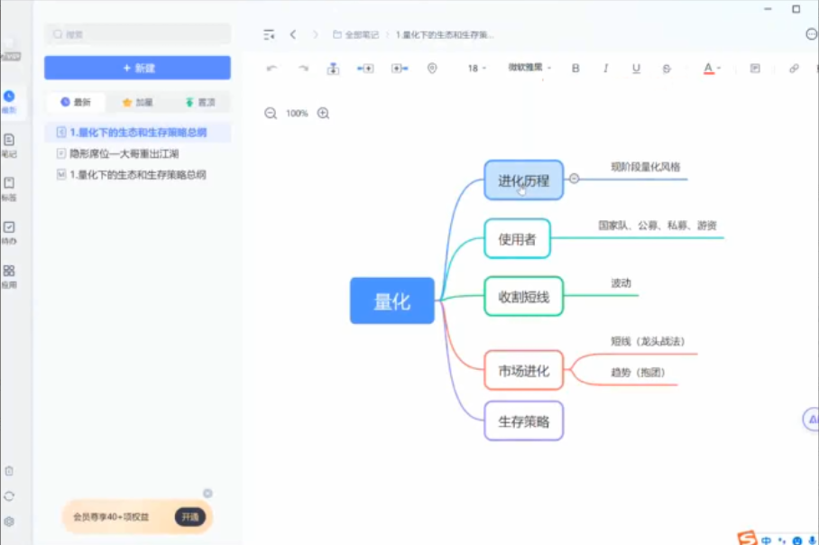
Task: Open the 微软雅黑 font family dropdown
Action: pyautogui.click(x=529, y=68)
